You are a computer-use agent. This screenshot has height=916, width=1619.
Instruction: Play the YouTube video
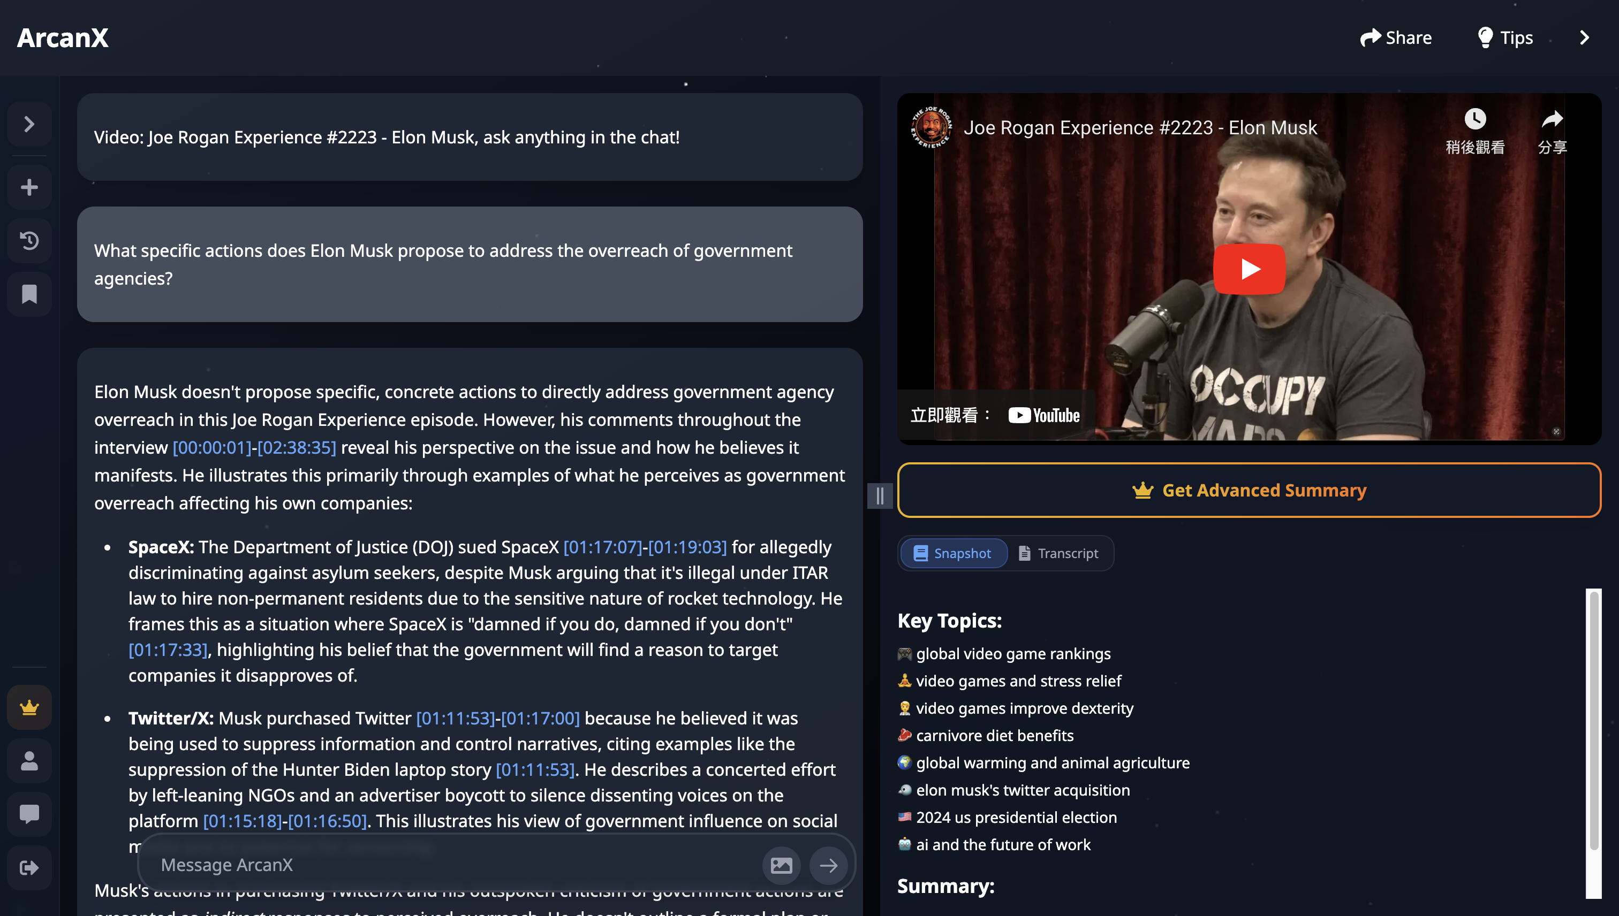(1249, 269)
